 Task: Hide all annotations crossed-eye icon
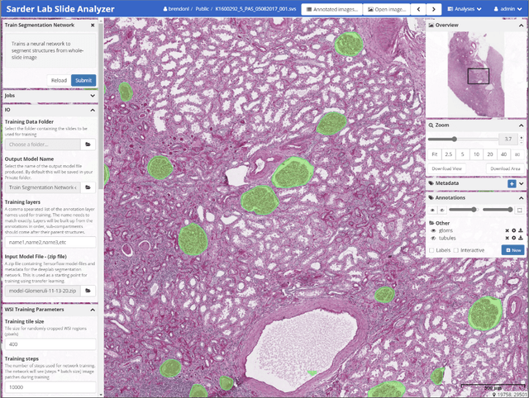(442, 211)
